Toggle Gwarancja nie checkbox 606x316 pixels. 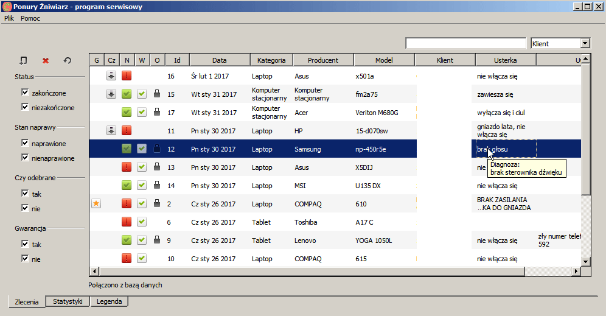[x=25, y=258]
